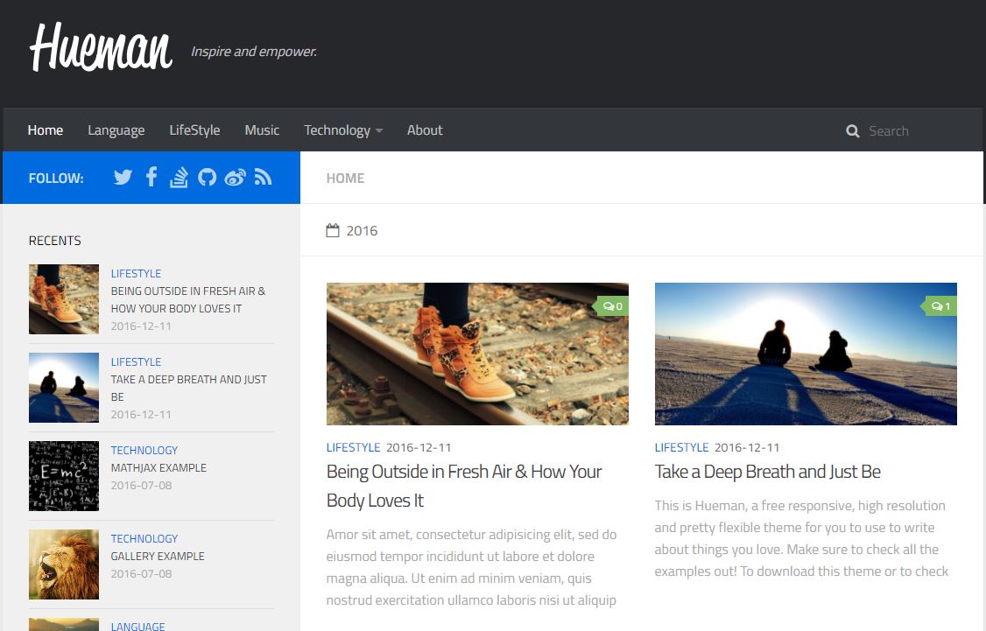
Task: Click comment count badge on silhouette post
Action: point(940,306)
